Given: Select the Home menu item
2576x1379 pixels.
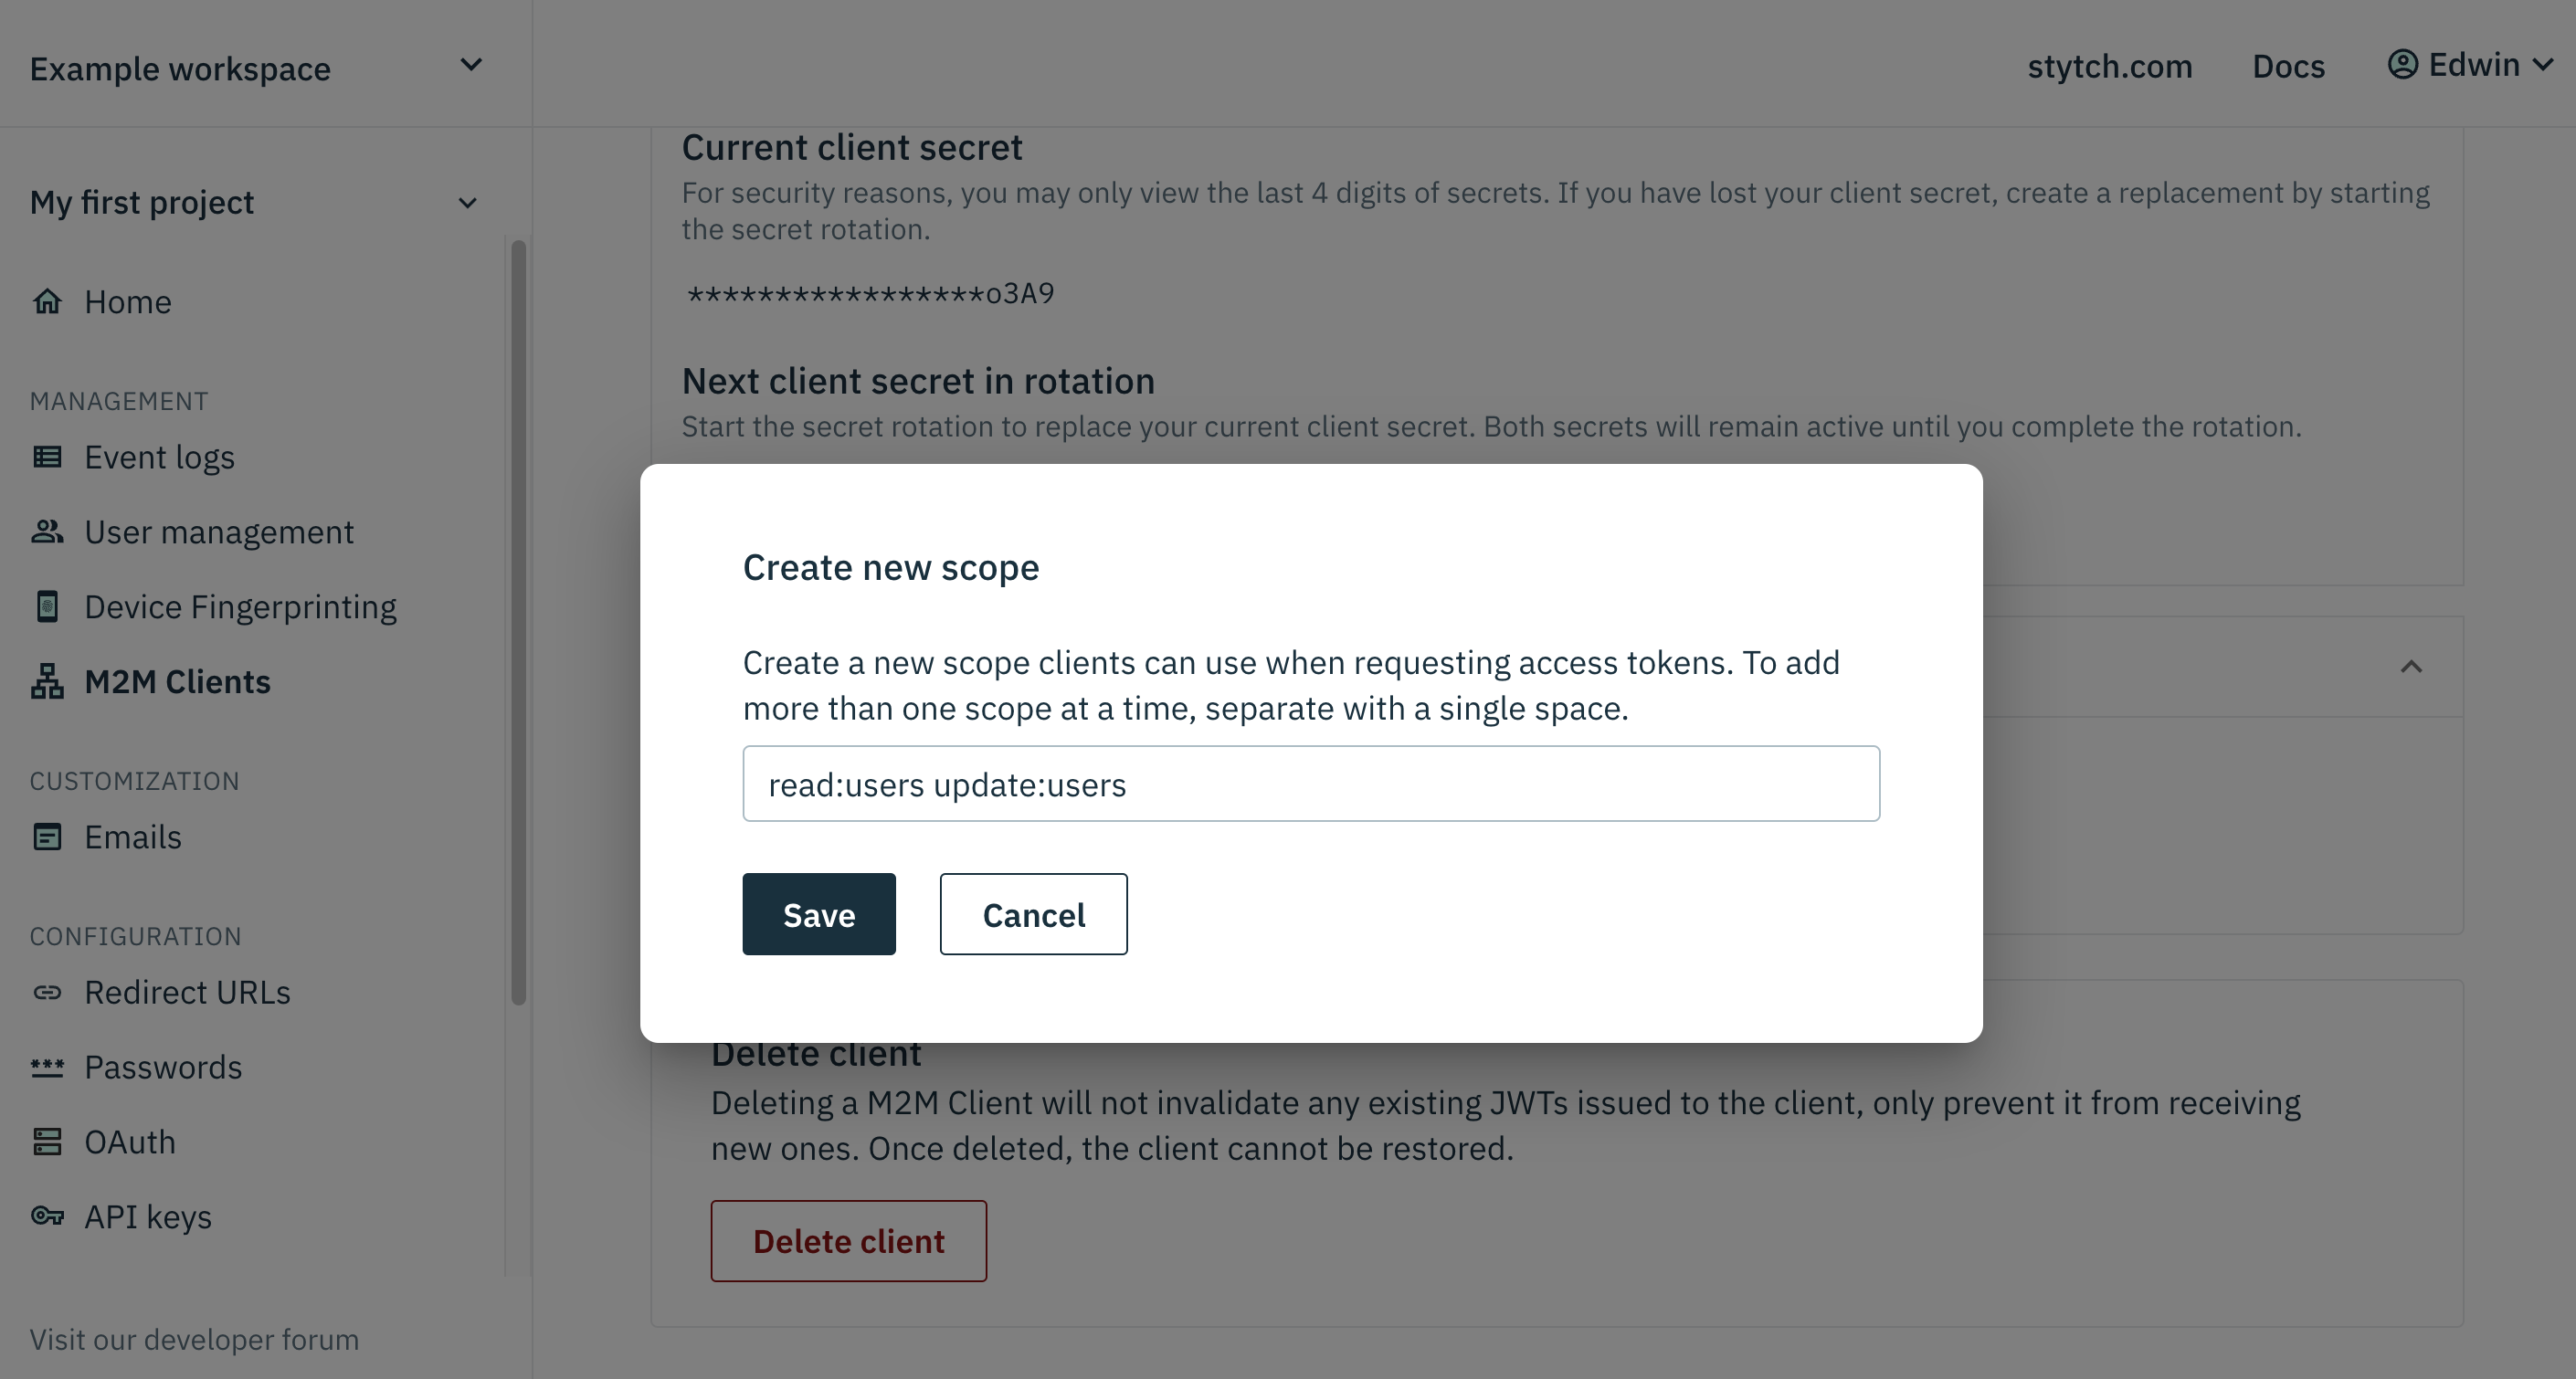Looking at the screenshot, I should pos(128,300).
